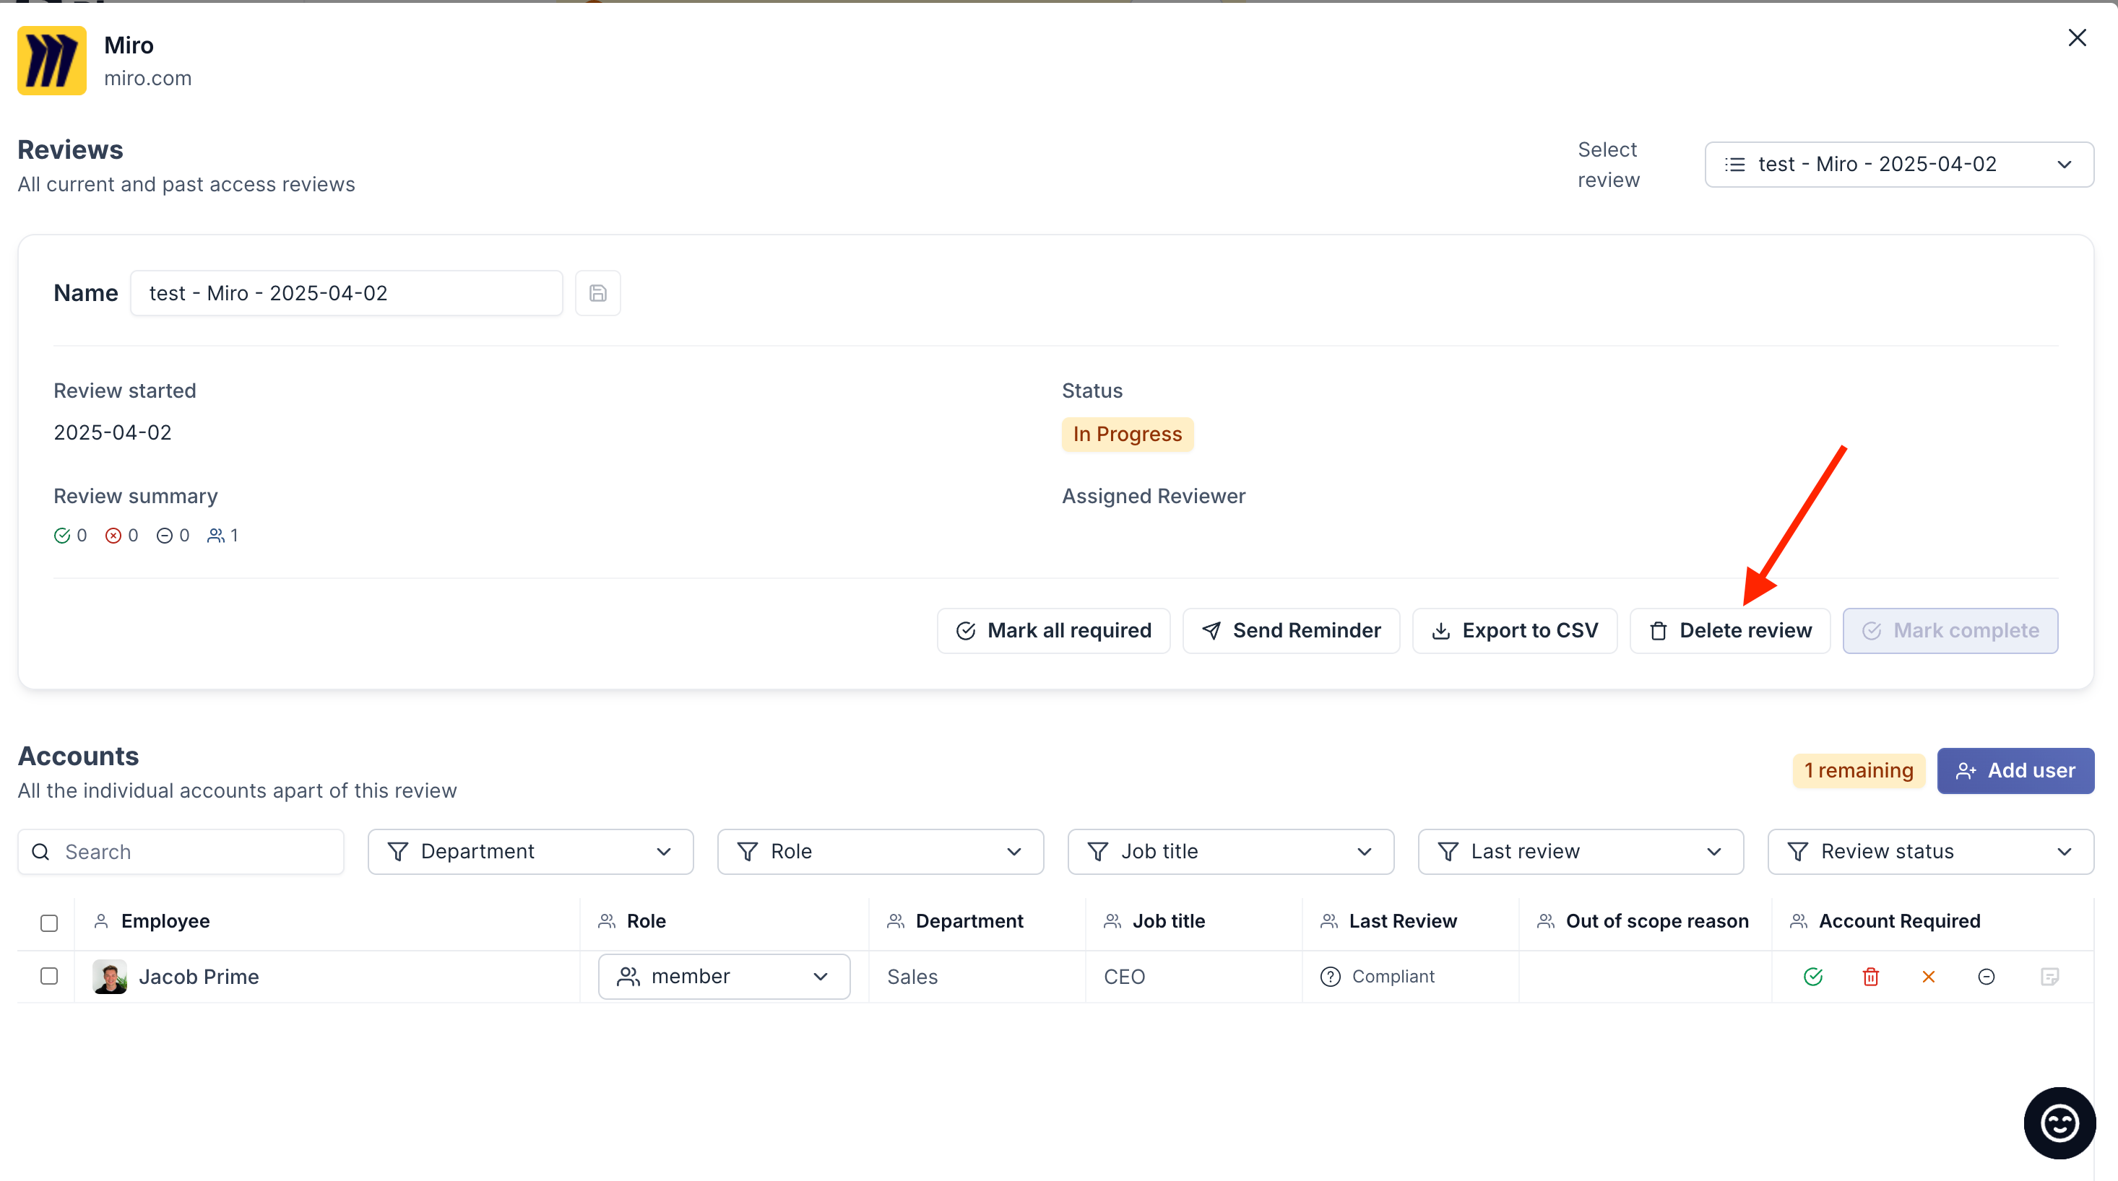Image resolution: width=2118 pixels, height=1181 pixels.
Task: Open the Select review dropdown
Action: [1898, 165]
